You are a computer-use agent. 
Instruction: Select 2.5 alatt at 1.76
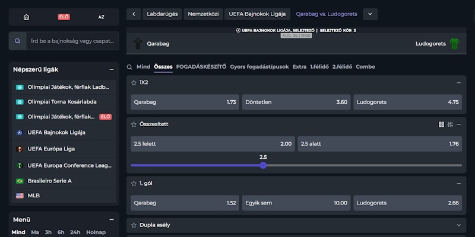coord(380,144)
